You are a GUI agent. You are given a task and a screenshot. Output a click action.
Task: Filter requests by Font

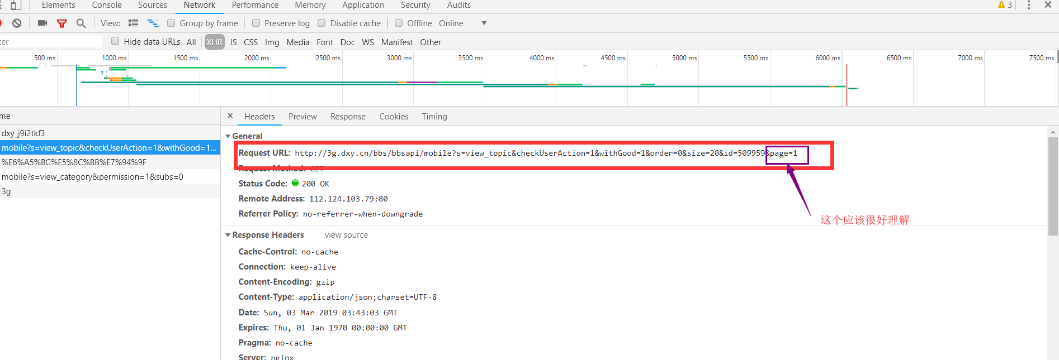coord(325,42)
